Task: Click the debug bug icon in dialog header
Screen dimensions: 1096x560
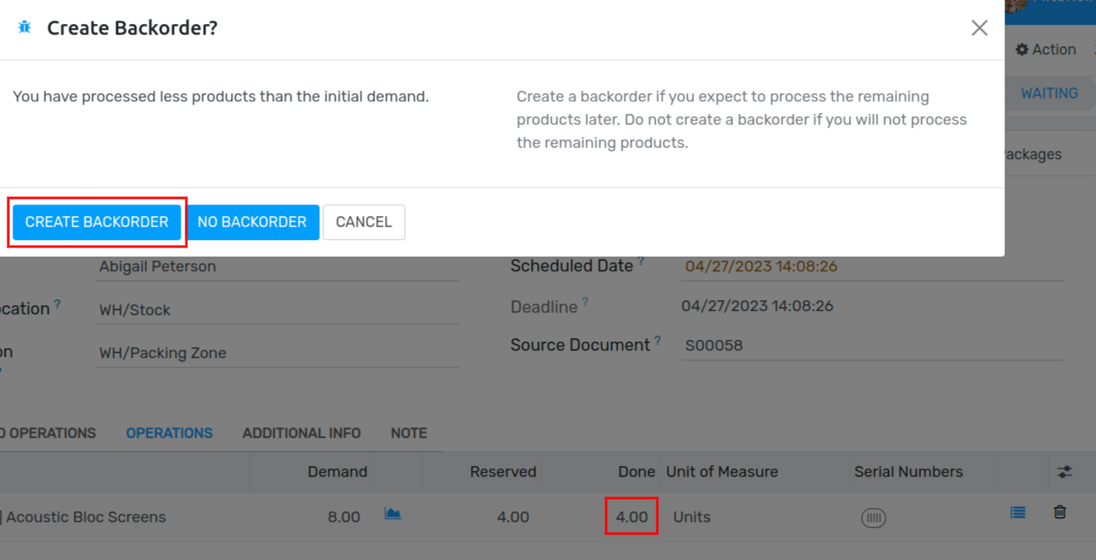Action: (x=25, y=27)
